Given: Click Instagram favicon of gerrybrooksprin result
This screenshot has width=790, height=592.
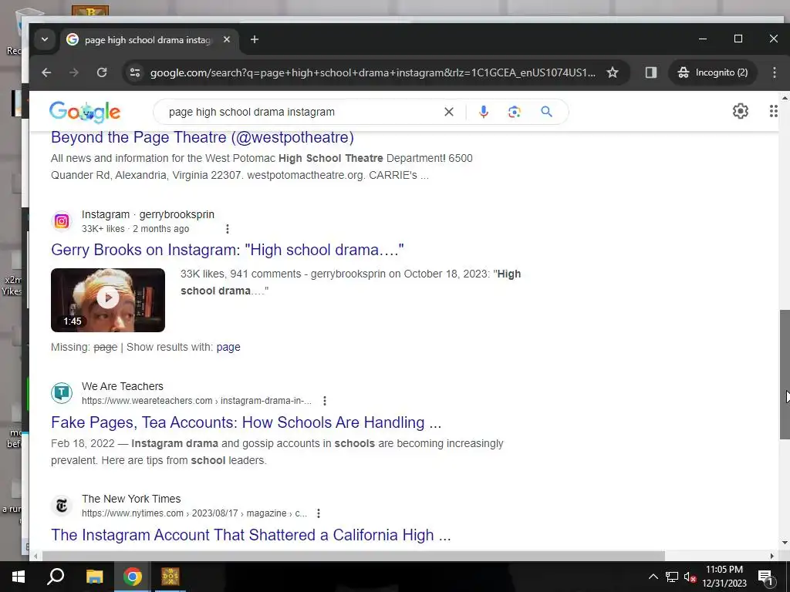Looking at the screenshot, I should (62, 221).
